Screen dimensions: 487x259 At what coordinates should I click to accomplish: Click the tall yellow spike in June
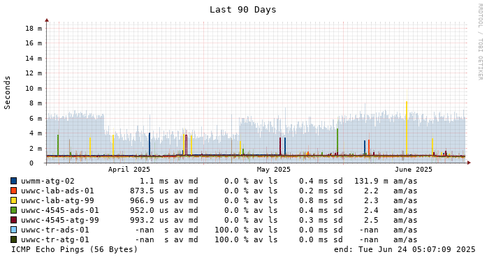407,128
